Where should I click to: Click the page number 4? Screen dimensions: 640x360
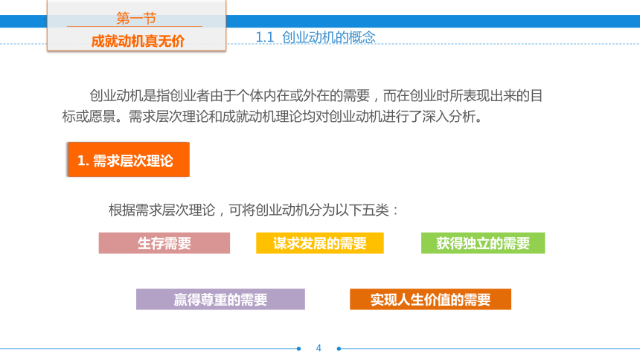(319, 348)
